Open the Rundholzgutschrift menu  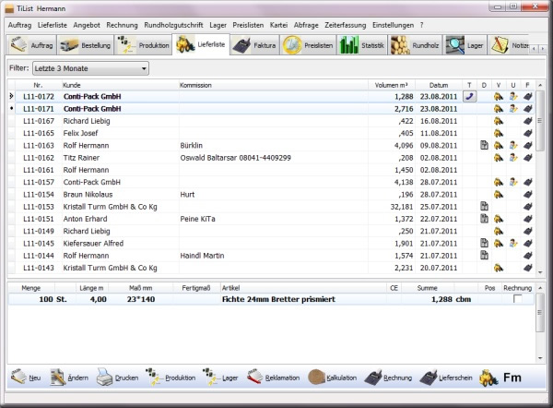point(173,25)
